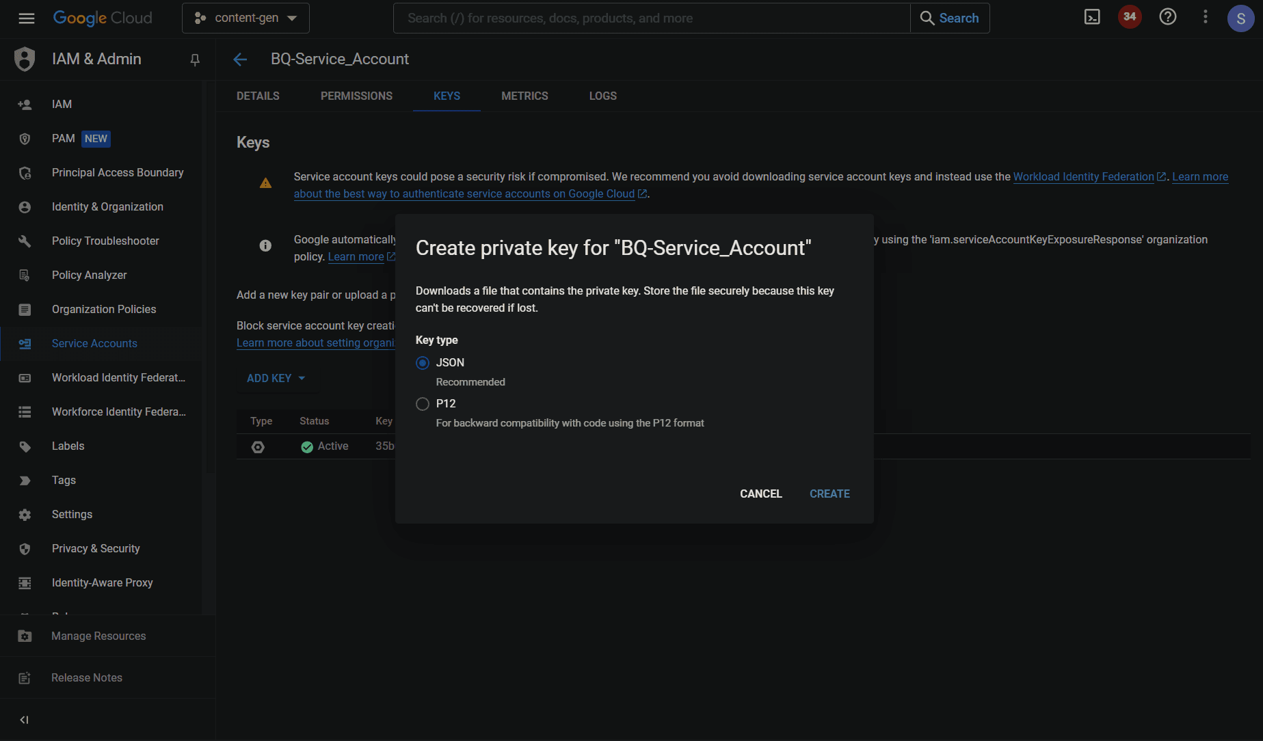Open the user account avatar S

(1240, 18)
